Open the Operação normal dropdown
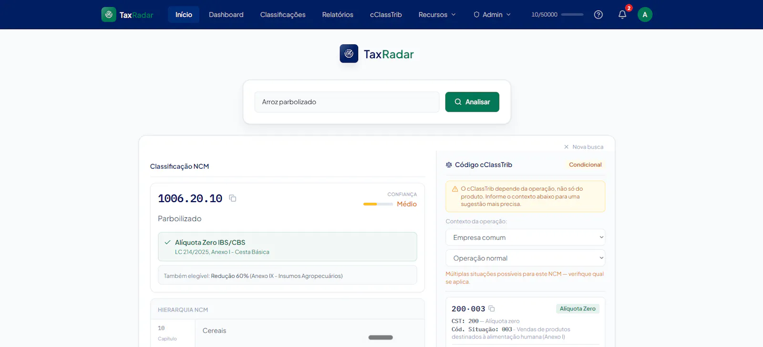Image resolution: width=763 pixels, height=347 pixels. (526, 258)
